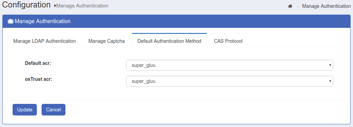This screenshot has width=353, height=127.
Task: Click the Cancel button
Action: click(x=53, y=110)
